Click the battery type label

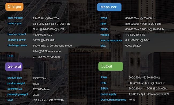pos(14,23)
